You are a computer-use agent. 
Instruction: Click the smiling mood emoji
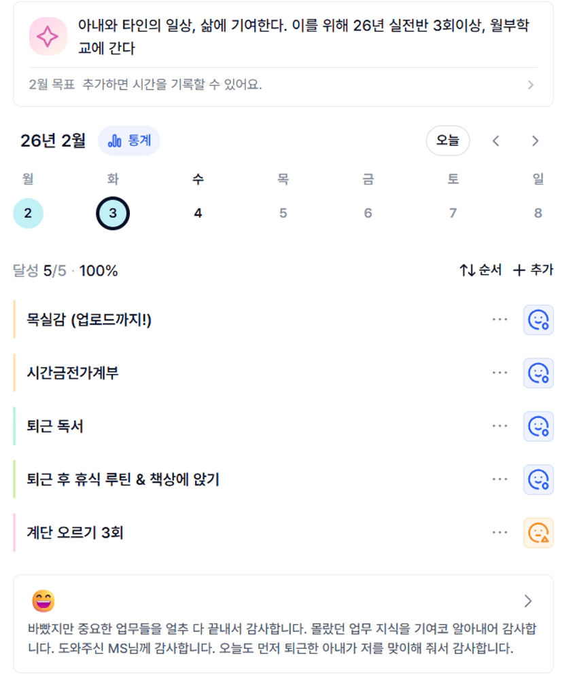(43, 601)
